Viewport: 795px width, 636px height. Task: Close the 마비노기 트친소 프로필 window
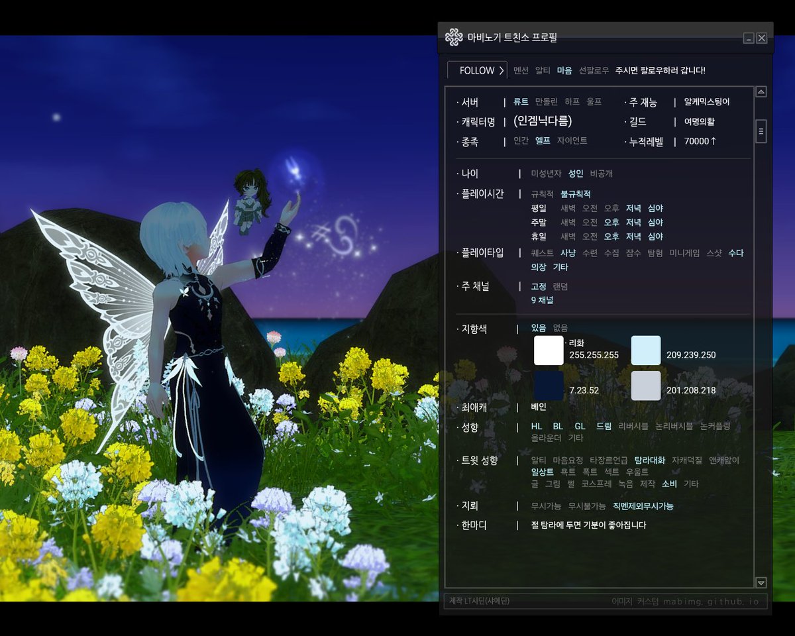762,38
